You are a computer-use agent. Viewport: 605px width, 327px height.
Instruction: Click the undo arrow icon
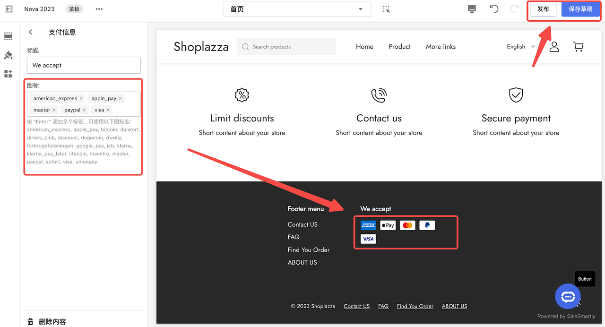(x=494, y=9)
